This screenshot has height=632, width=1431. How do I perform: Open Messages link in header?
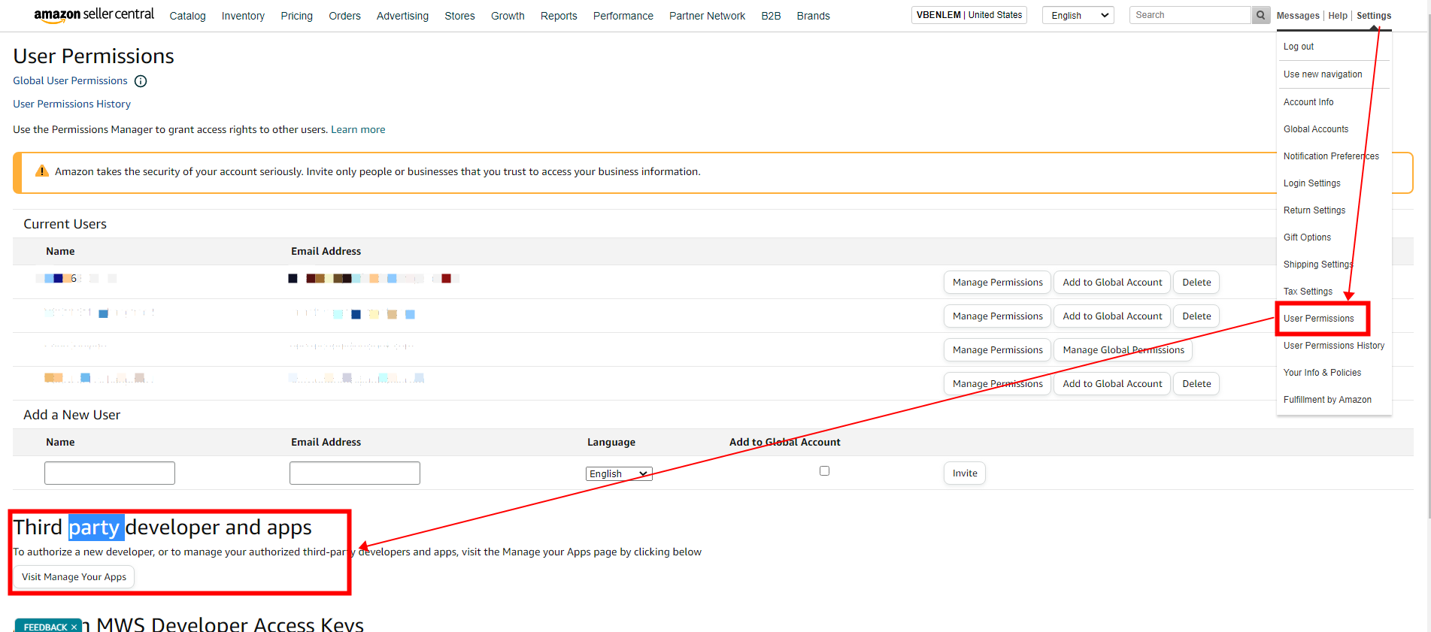[1298, 16]
